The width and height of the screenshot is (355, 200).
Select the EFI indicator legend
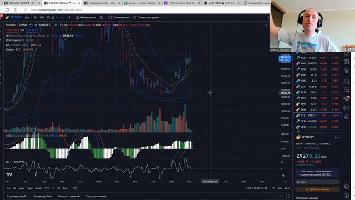coord(15,162)
